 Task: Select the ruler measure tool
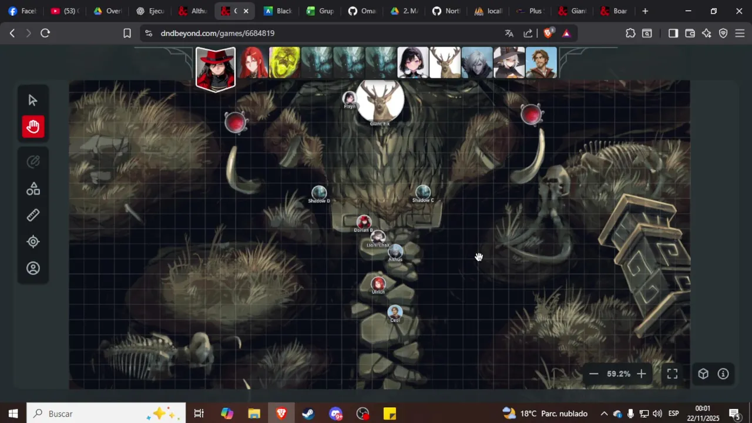[x=33, y=215]
